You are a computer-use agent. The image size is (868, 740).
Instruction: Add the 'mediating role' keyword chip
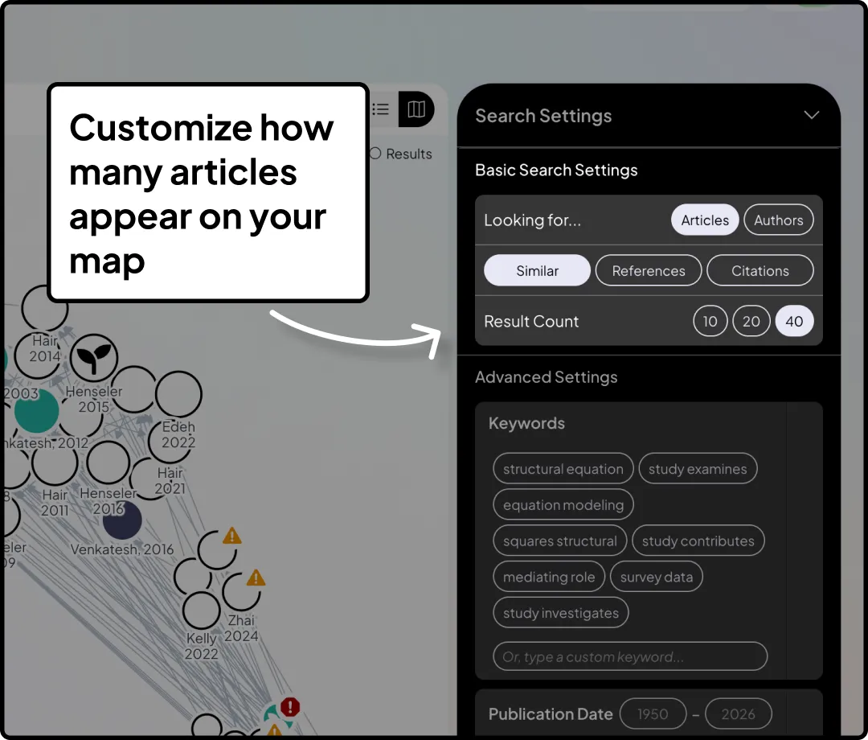pos(549,577)
